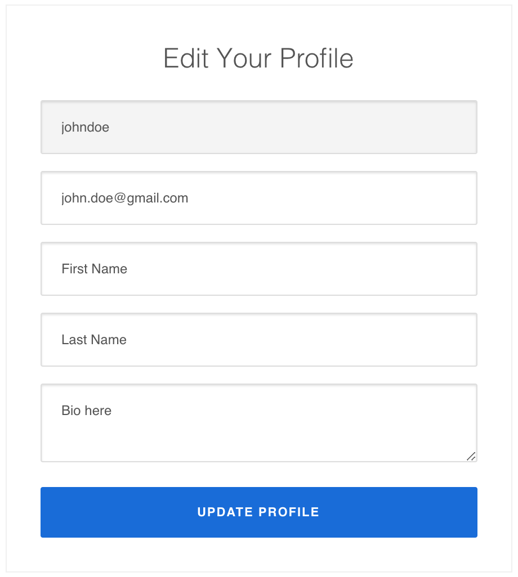Click the 'johndoe' username text
Screen dimensions: 518x577
click(85, 127)
